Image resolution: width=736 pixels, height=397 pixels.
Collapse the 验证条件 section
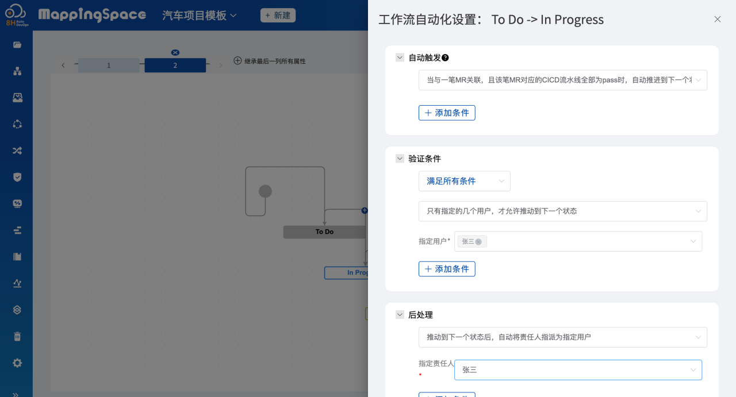click(x=400, y=159)
